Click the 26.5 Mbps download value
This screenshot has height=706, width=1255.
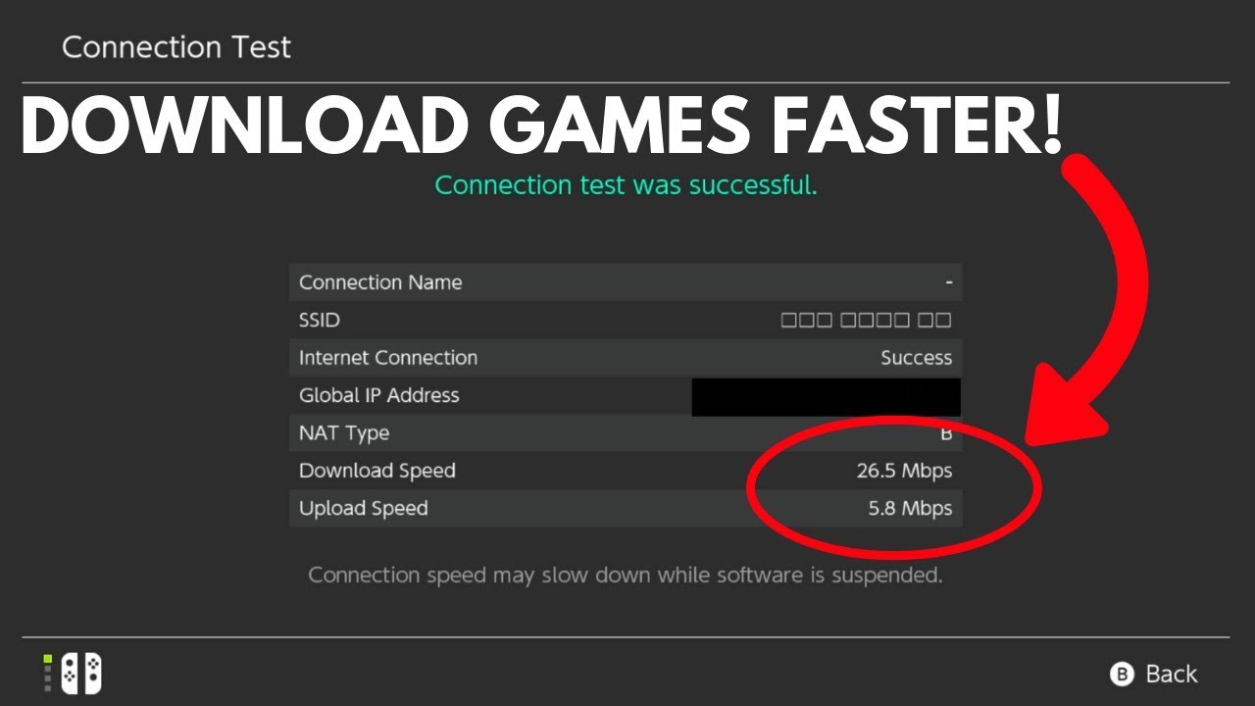point(904,471)
